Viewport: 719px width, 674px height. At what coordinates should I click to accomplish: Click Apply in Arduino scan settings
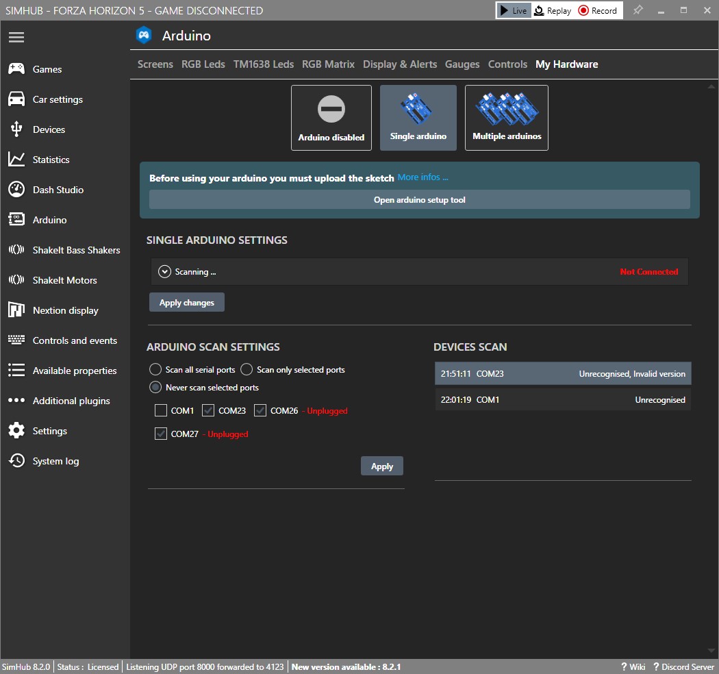click(382, 466)
